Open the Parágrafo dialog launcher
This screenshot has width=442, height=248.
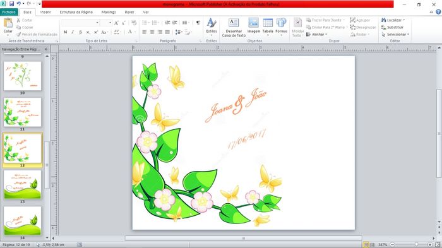pyautogui.click(x=200, y=41)
